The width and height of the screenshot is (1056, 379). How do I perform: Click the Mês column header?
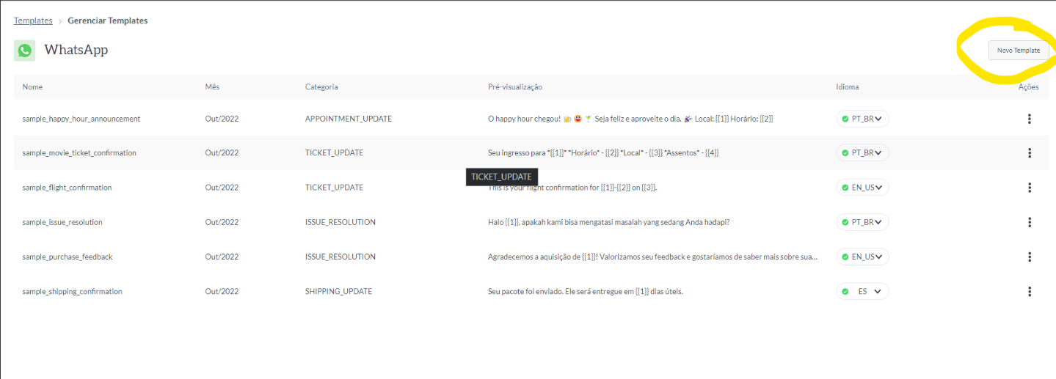212,87
